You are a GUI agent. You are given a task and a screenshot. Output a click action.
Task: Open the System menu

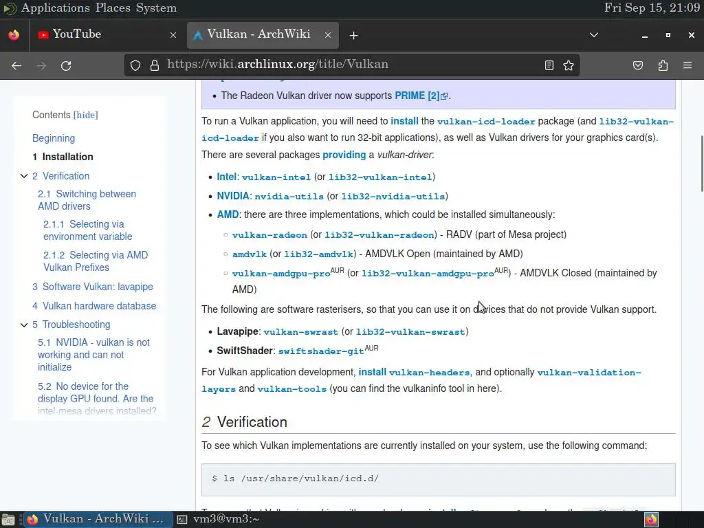pyautogui.click(x=156, y=8)
